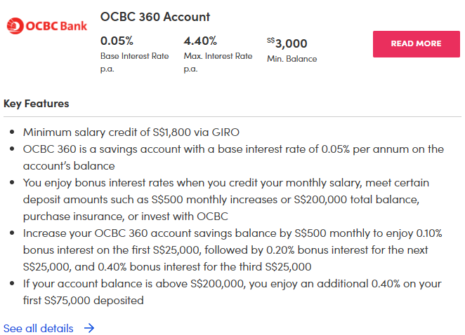The height and width of the screenshot is (335, 465).
Task: Click the OCBC Bank logo text
Action: pyautogui.click(x=56, y=27)
